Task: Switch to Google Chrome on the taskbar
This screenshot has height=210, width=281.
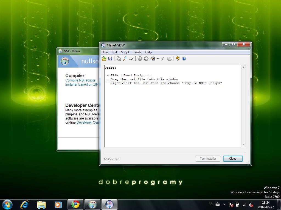Action: [x=75, y=205]
